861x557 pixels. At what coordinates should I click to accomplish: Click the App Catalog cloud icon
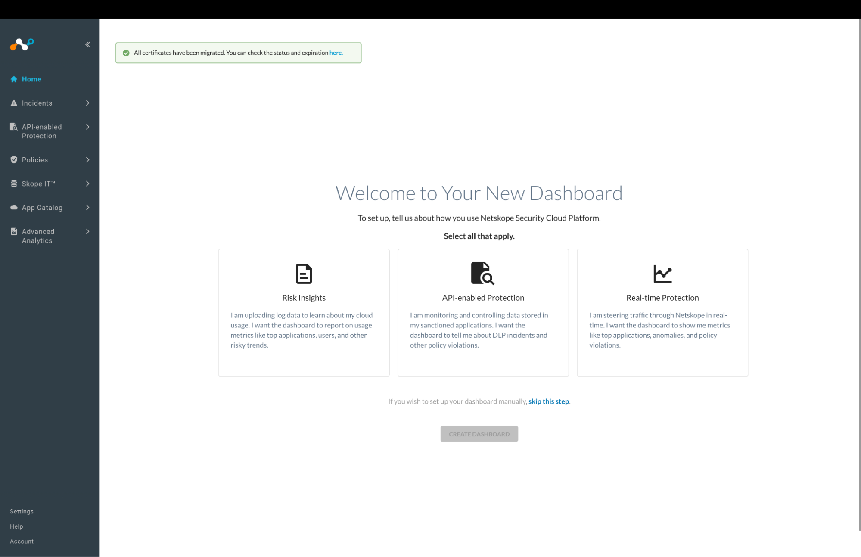pos(14,208)
